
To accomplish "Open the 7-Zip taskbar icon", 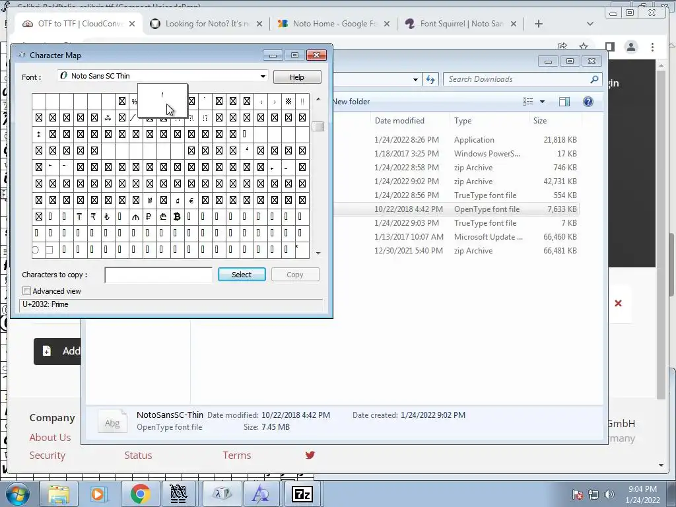I will (x=302, y=494).
